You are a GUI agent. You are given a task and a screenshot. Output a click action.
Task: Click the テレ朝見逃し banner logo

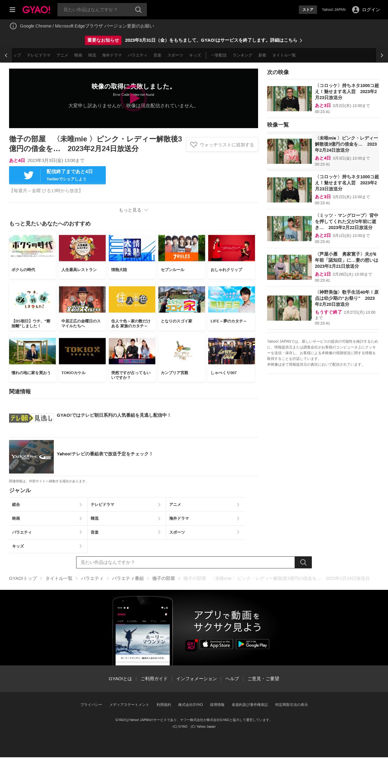pos(31,418)
